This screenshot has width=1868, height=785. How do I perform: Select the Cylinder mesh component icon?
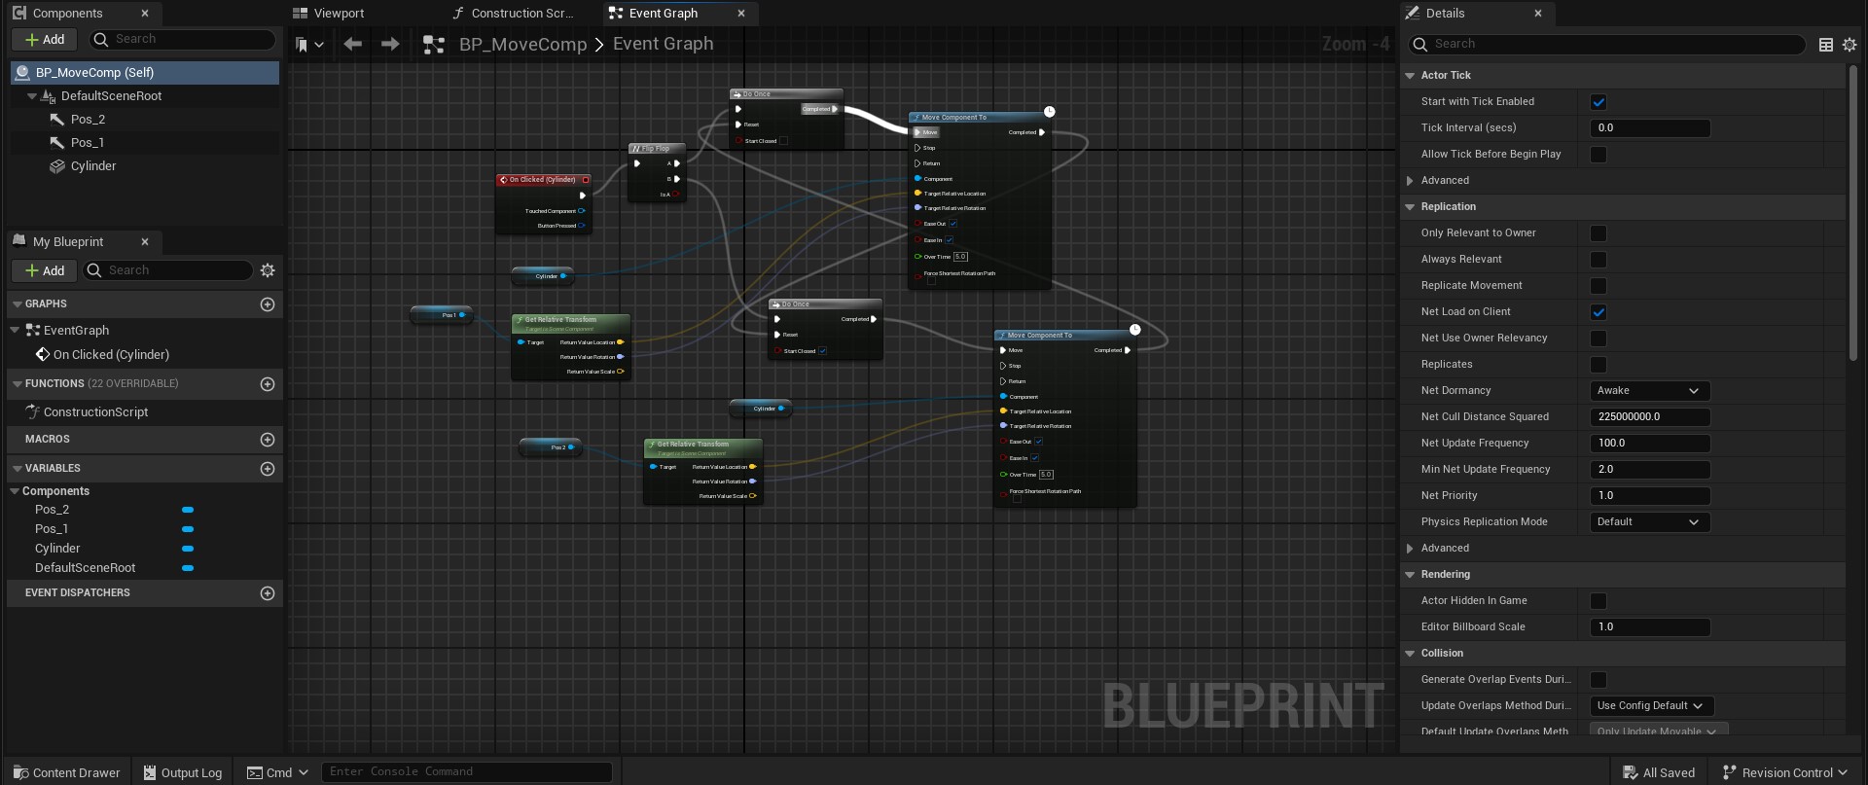(57, 166)
